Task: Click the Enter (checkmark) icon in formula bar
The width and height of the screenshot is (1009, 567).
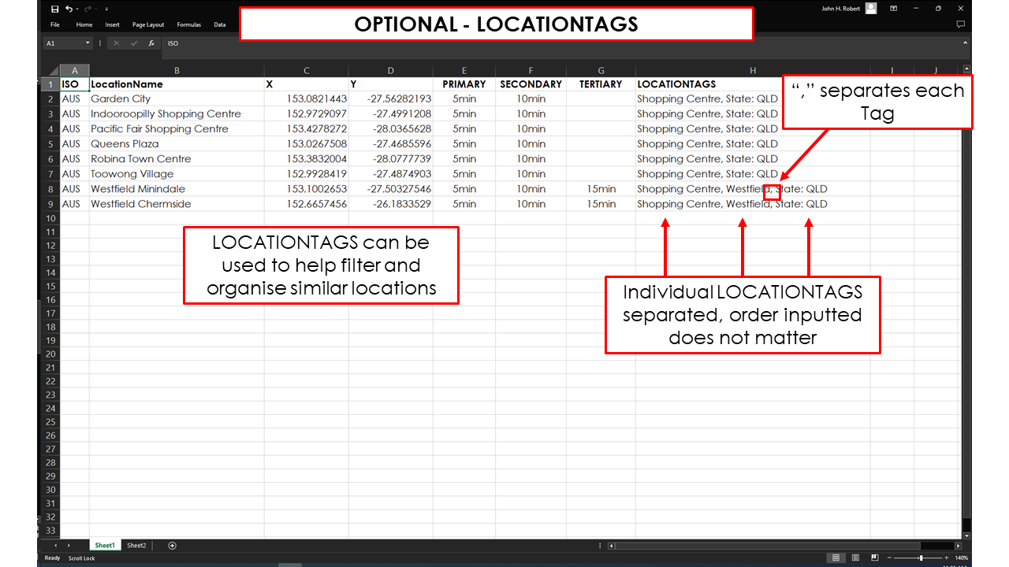Action: (135, 43)
